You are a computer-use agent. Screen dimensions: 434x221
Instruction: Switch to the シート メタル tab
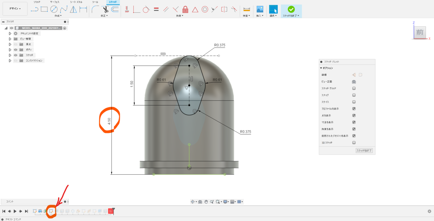coord(76,2)
